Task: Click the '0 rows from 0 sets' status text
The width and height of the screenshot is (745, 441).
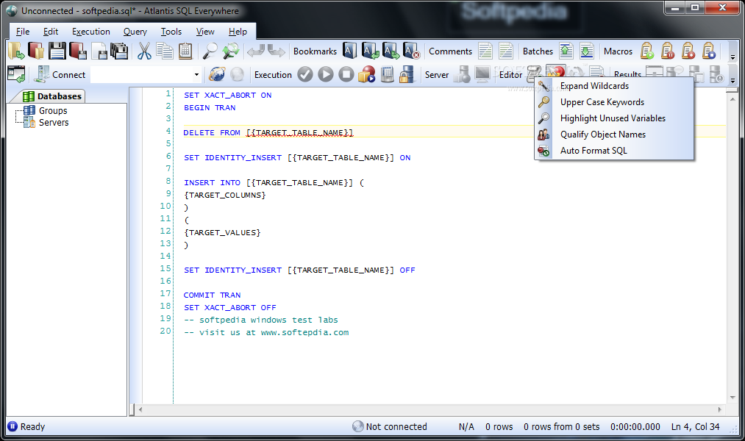Action: (562, 427)
